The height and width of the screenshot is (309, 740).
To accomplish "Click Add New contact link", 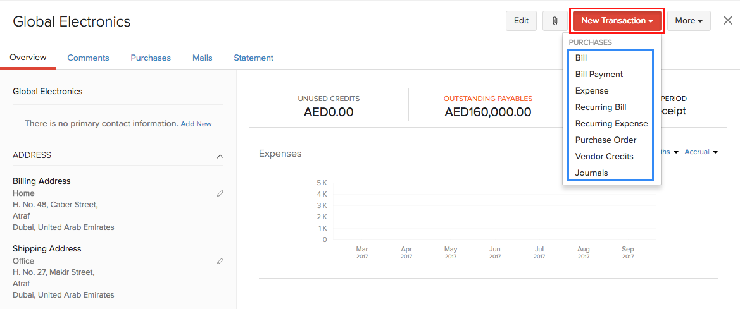I will pyautogui.click(x=196, y=124).
